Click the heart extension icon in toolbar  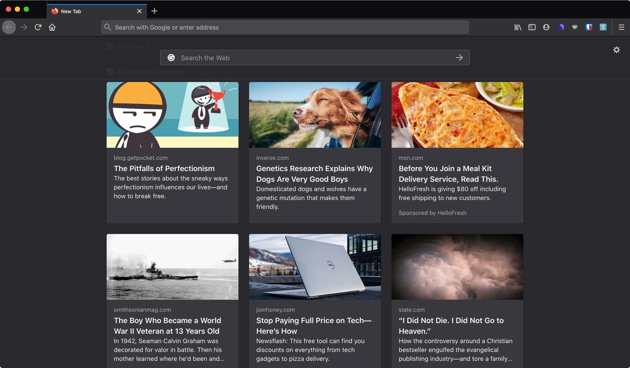575,27
